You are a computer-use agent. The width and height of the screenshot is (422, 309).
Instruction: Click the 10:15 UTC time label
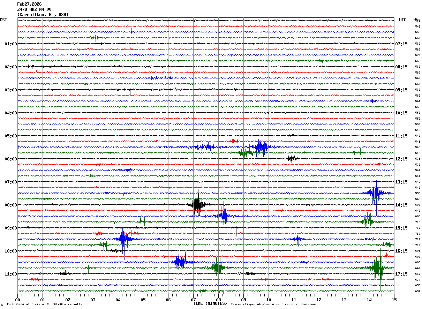pyautogui.click(x=401, y=113)
